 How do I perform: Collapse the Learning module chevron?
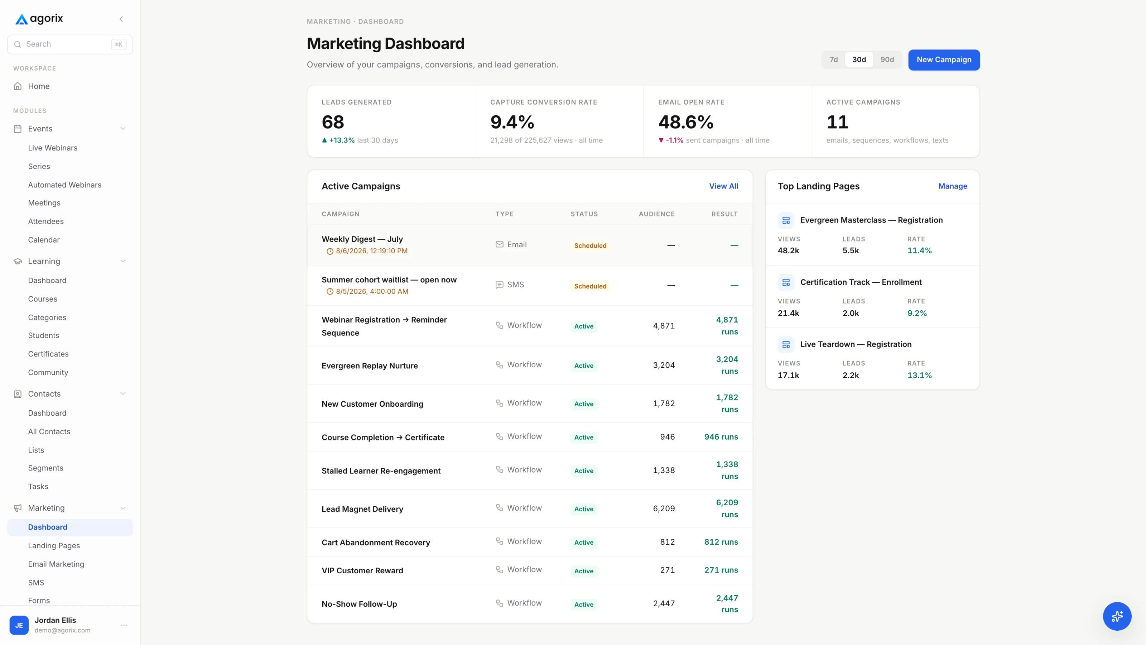click(123, 261)
